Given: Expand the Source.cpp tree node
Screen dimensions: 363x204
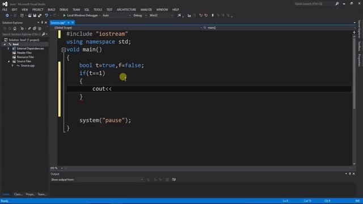Looking at the screenshot, I should pyautogui.click(x=12, y=66).
